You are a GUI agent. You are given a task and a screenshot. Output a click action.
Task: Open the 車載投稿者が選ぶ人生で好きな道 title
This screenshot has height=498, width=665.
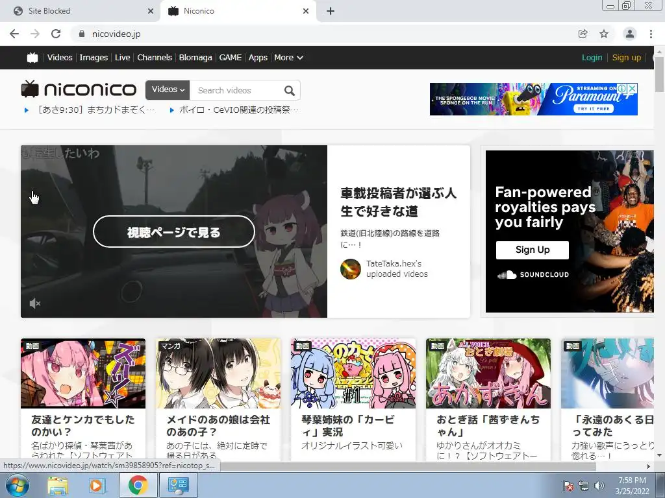point(398,202)
